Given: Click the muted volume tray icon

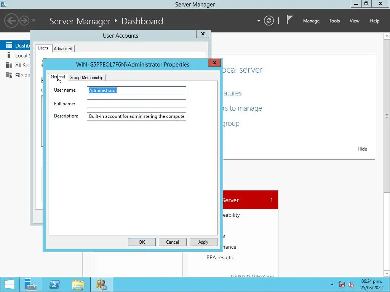Looking at the screenshot, I should point(351,284).
